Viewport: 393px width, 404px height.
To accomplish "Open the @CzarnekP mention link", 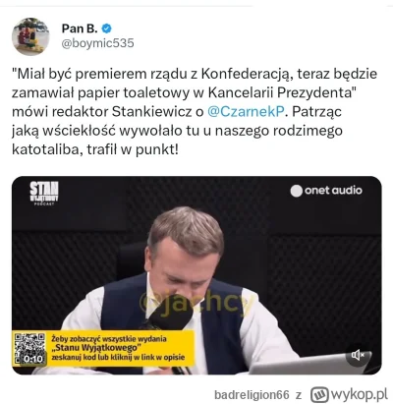I will 246,112.
